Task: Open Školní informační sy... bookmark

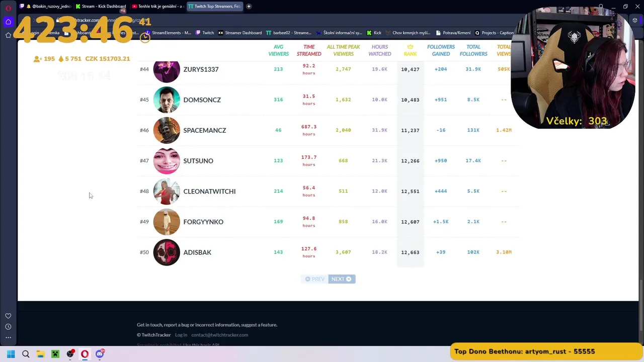Action: (339, 33)
